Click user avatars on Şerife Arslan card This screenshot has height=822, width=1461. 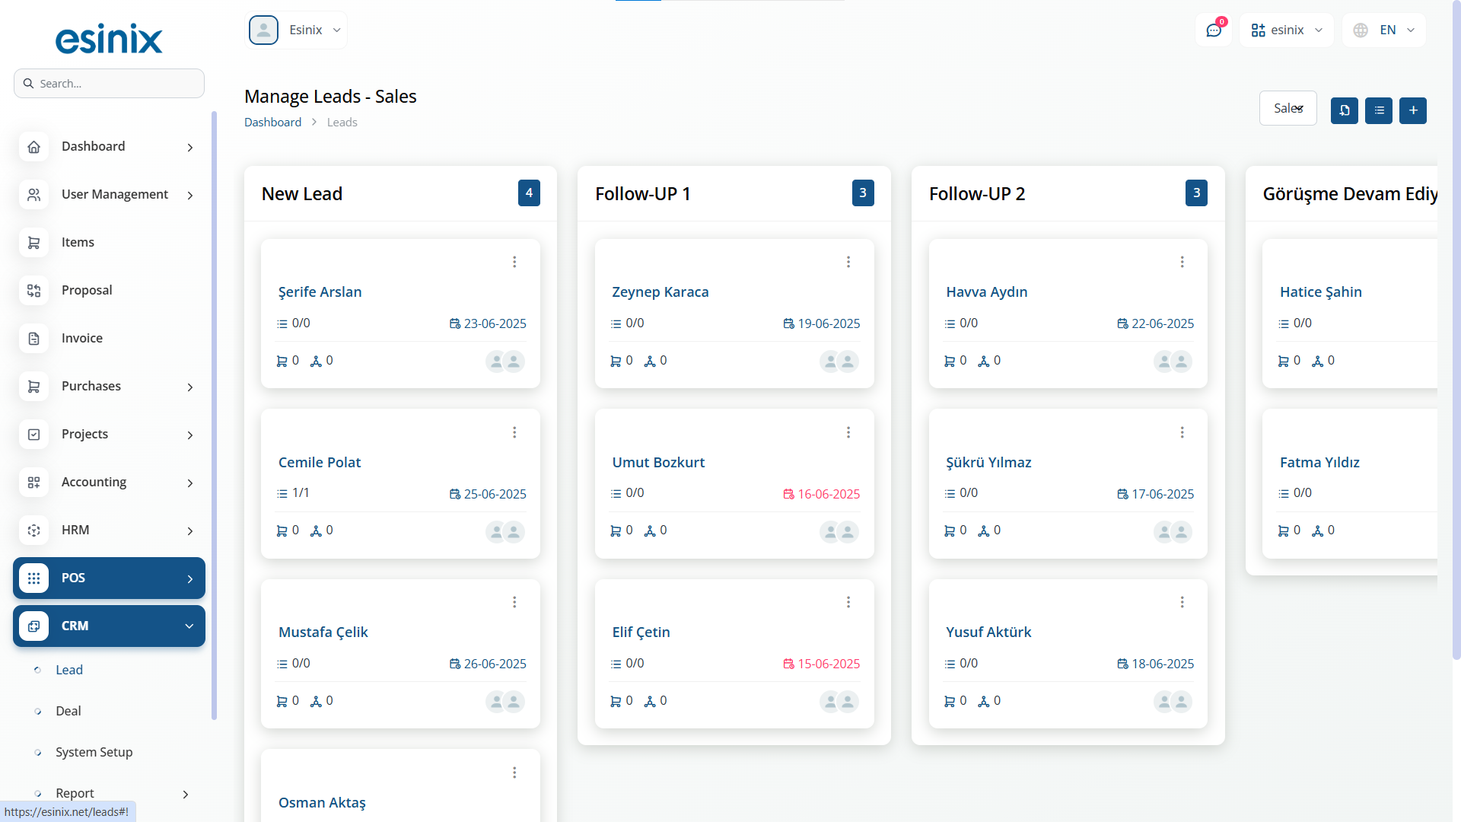[505, 362]
